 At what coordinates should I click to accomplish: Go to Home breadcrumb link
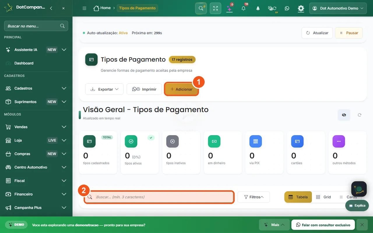105,8
